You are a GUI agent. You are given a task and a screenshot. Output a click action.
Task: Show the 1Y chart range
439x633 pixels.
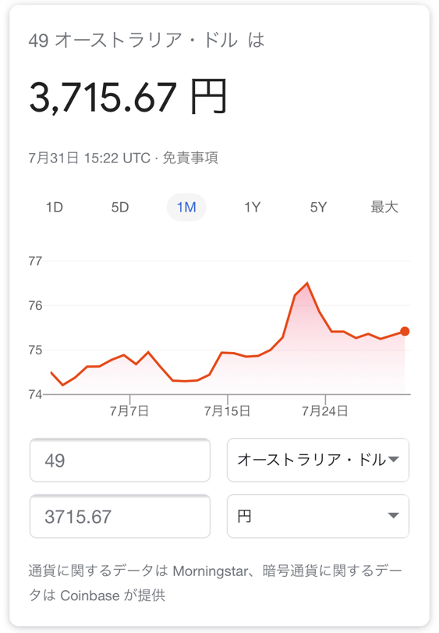[x=253, y=208]
